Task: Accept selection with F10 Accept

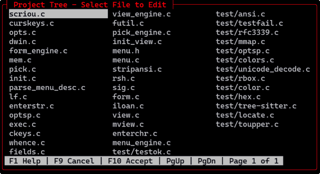Action: tap(130, 161)
